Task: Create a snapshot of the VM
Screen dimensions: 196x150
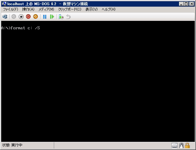Action: coord(61,17)
